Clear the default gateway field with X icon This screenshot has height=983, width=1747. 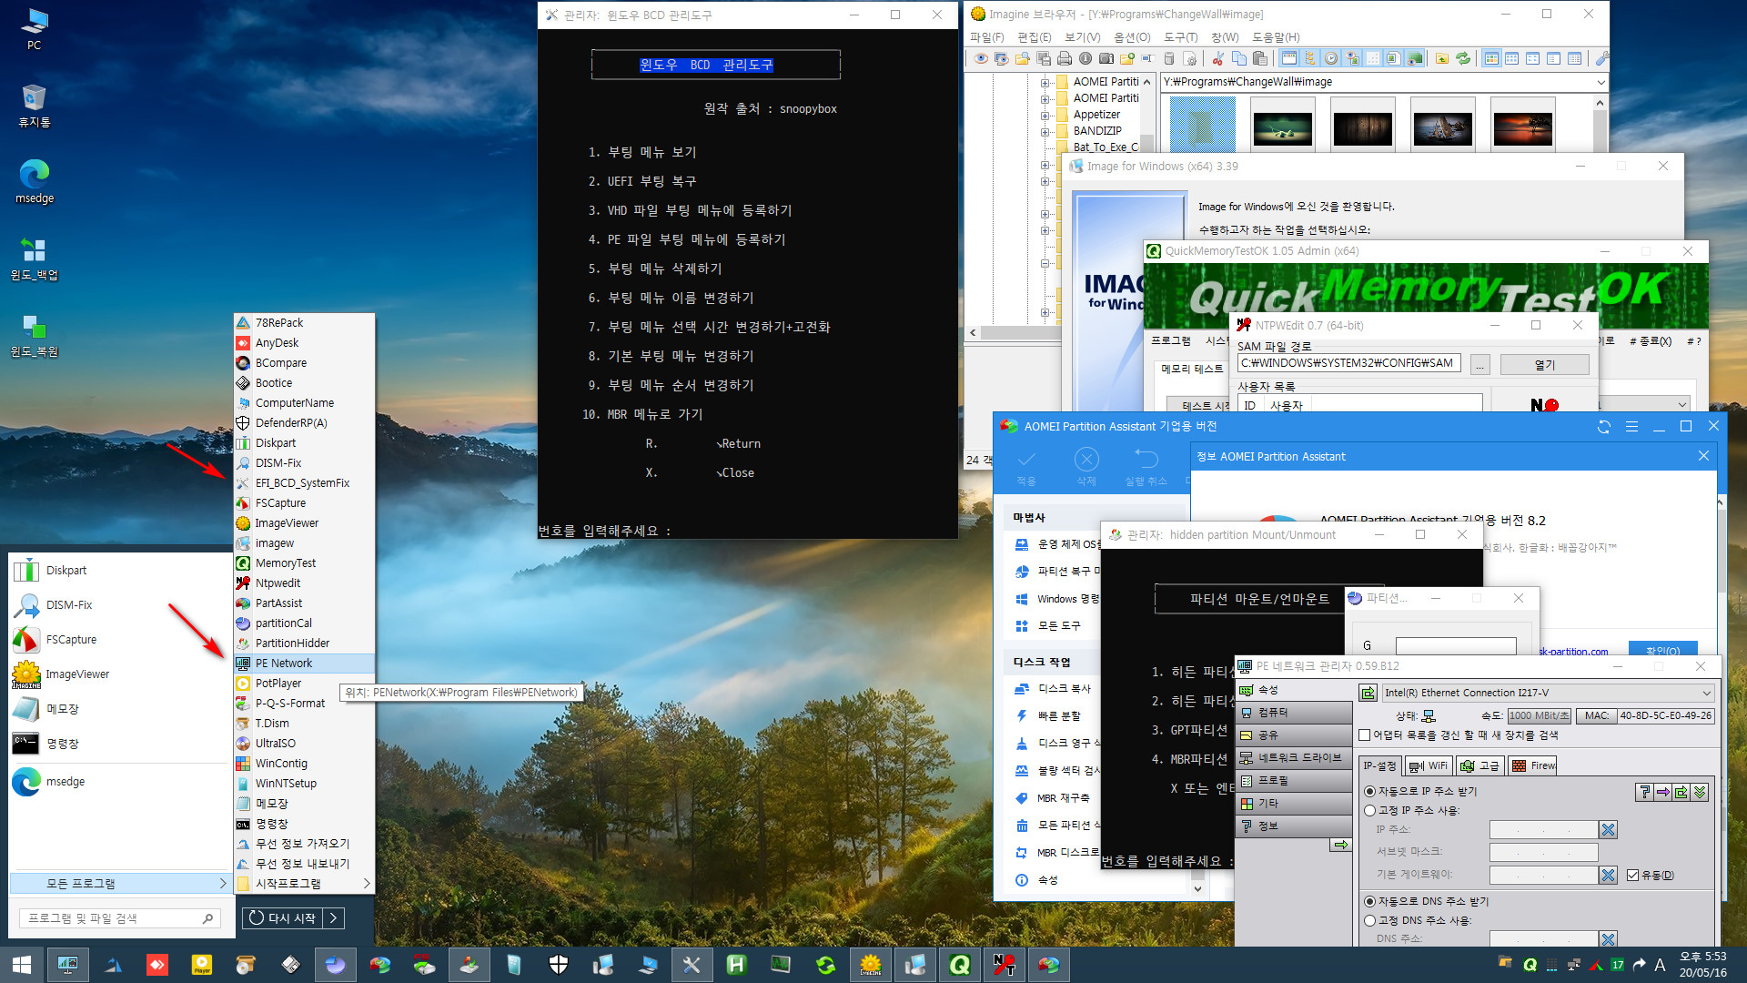tap(1608, 875)
